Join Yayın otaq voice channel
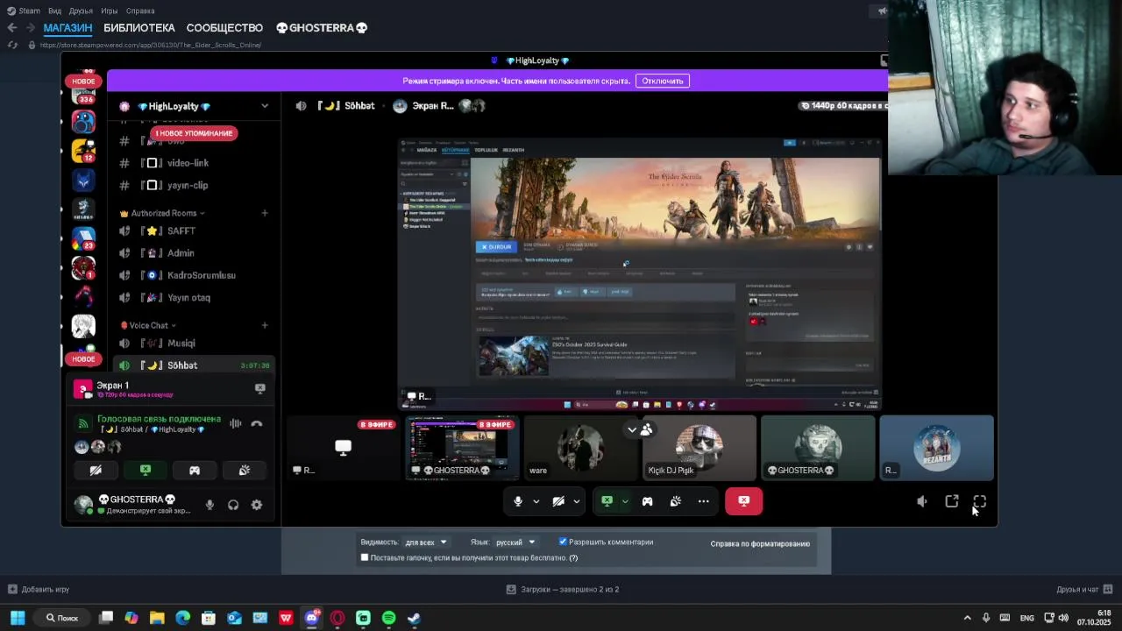This screenshot has width=1122, height=631. pyautogui.click(x=188, y=298)
